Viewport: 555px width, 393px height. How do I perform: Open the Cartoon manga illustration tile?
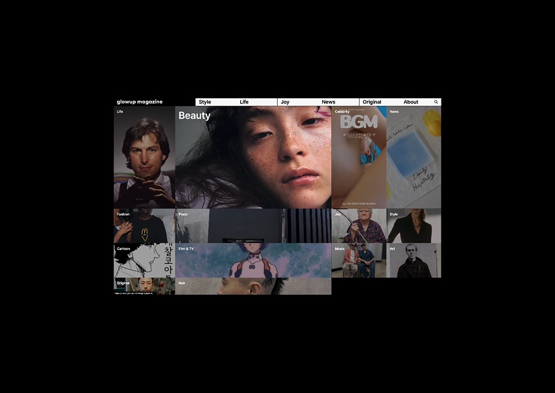144,261
